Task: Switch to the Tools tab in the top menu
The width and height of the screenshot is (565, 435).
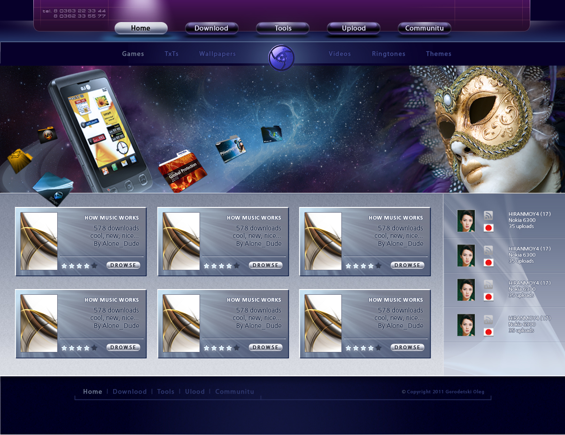Action: click(x=283, y=28)
